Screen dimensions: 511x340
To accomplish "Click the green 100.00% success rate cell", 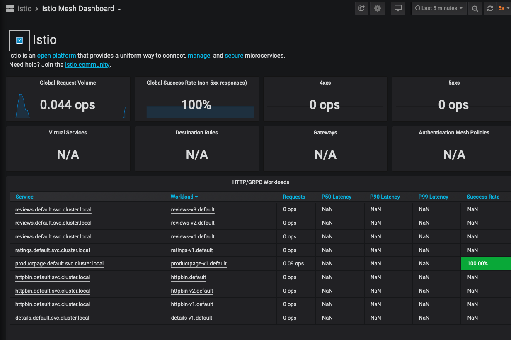I will [486, 264].
